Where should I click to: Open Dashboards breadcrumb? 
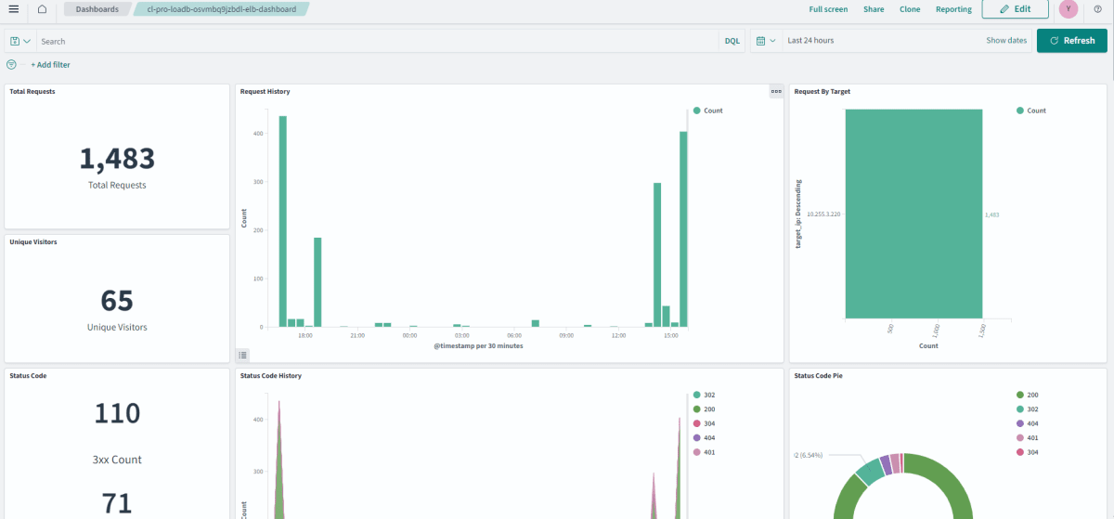[x=97, y=9]
